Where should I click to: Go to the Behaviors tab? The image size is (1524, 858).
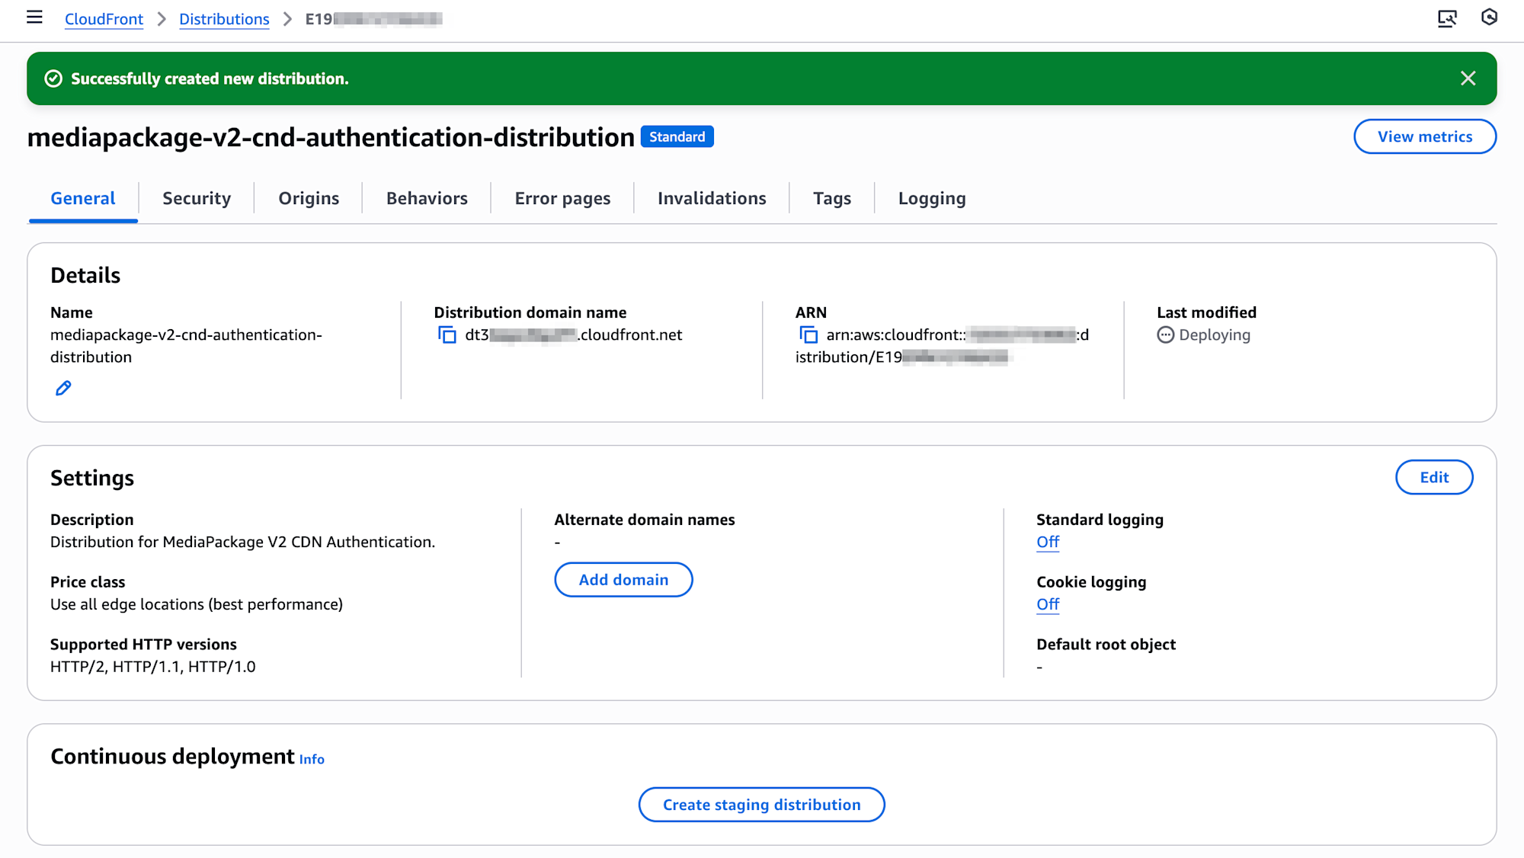(427, 199)
